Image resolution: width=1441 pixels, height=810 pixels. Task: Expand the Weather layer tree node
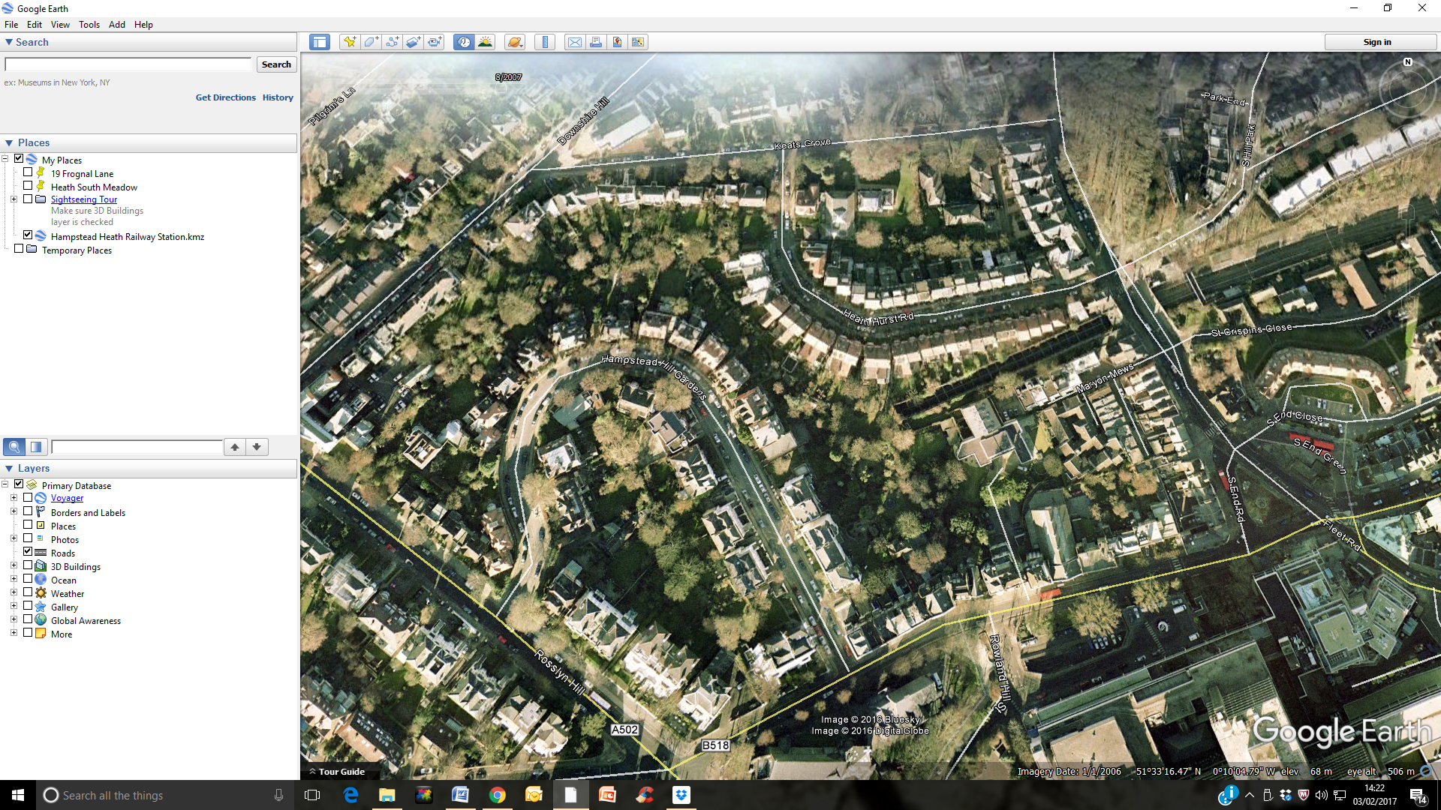click(14, 592)
